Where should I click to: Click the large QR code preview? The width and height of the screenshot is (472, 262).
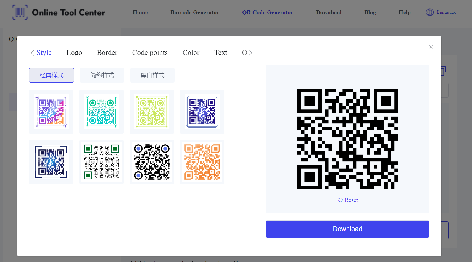coord(348,139)
